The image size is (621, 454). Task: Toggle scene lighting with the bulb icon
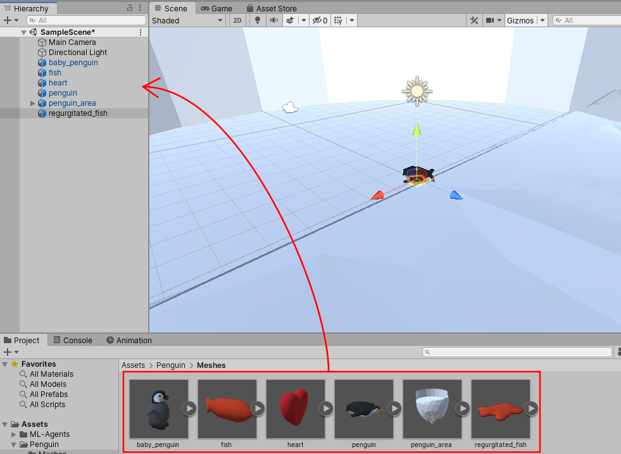coord(257,20)
